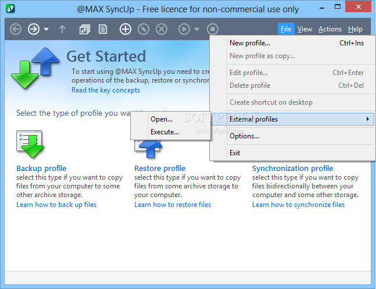This screenshot has height=289, width=376.
Task: Follow the Read the key concepts link
Action: click(x=106, y=90)
